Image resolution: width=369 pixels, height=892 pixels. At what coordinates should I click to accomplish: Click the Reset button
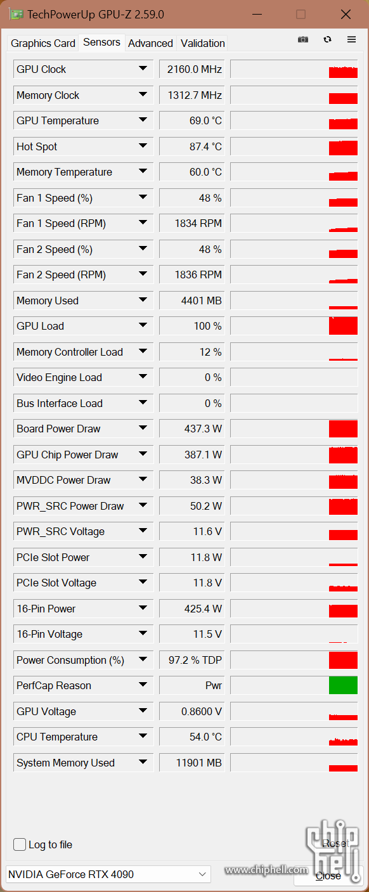[335, 843]
